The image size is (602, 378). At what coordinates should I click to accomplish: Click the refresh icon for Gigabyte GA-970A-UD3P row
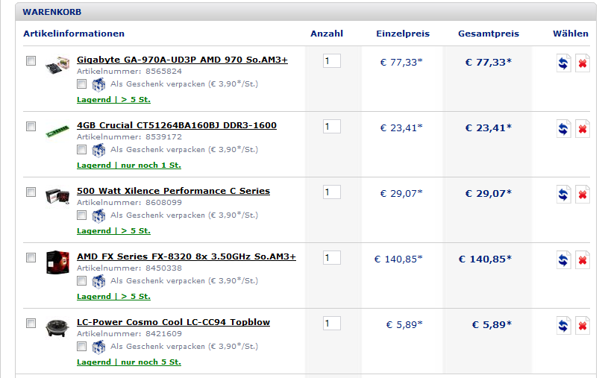point(564,63)
